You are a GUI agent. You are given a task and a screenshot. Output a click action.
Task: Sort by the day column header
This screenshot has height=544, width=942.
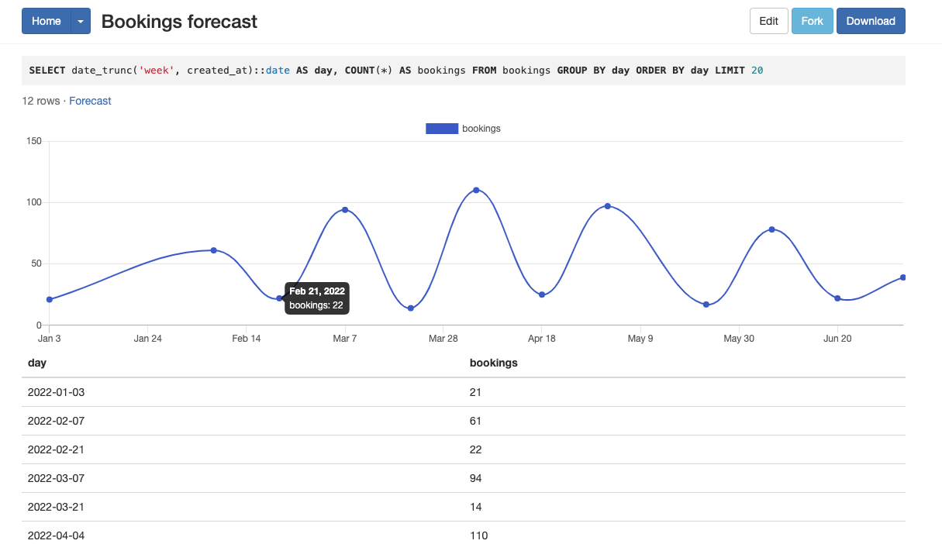[x=37, y=363]
